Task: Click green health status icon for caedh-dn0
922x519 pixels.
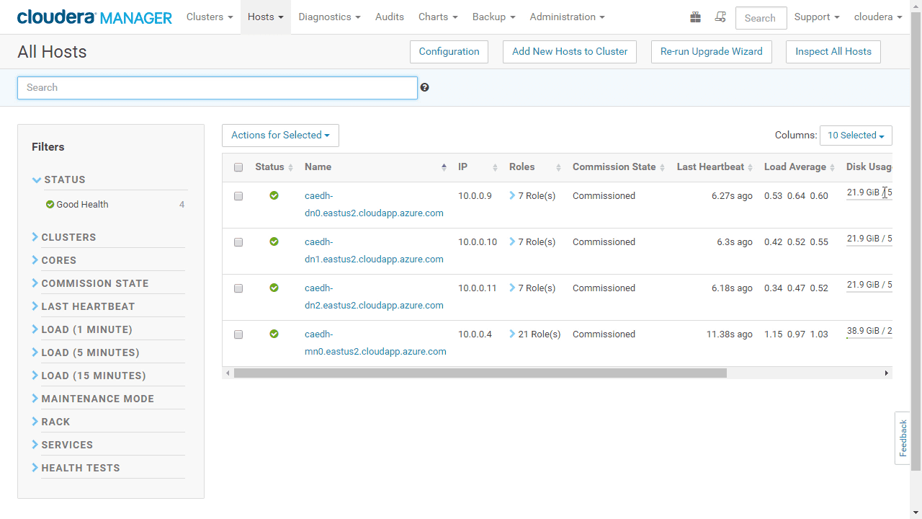Action: [x=274, y=195]
